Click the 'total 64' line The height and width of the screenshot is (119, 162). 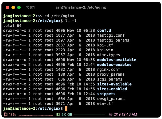(x=12, y=26)
